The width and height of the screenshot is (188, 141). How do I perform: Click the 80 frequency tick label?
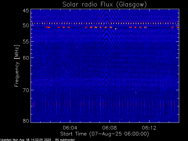[26, 121]
